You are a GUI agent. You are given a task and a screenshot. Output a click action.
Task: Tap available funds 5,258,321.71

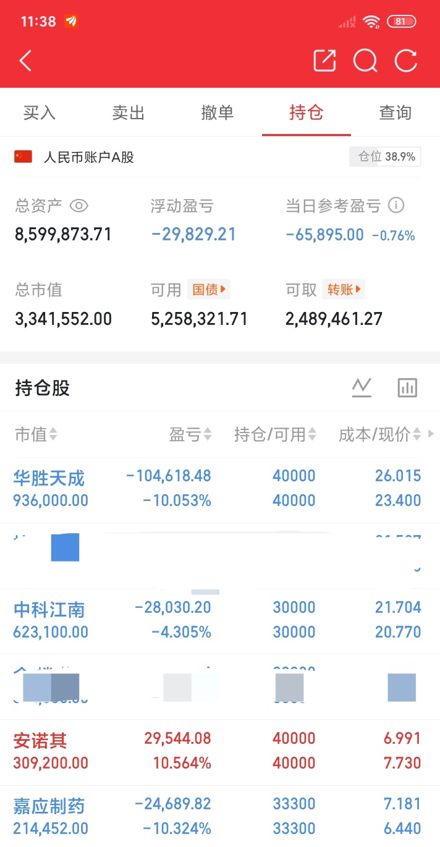click(x=199, y=319)
